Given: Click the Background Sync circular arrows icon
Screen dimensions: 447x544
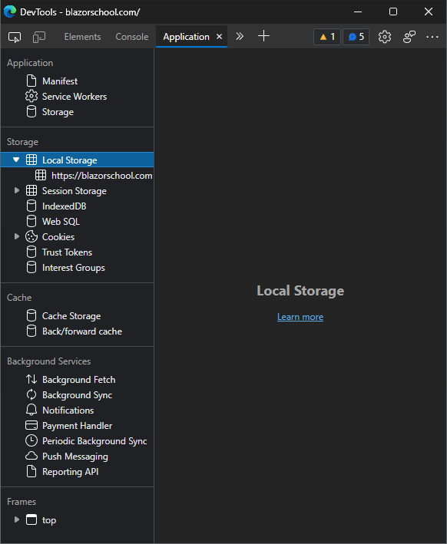Looking at the screenshot, I should coord(31,394).
